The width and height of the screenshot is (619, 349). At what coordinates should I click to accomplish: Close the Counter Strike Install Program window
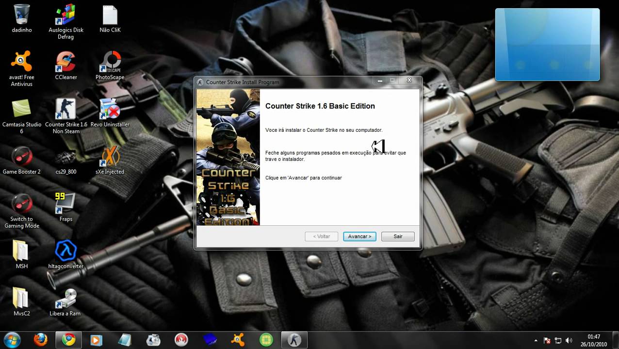[409, 80]
